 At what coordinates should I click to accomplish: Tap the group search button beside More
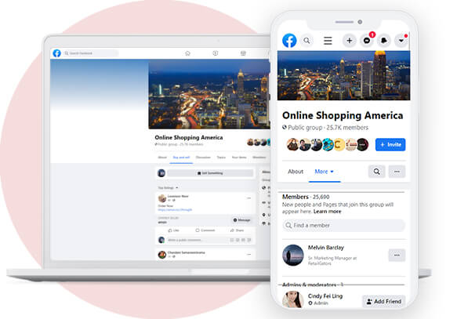pos(376,172)
